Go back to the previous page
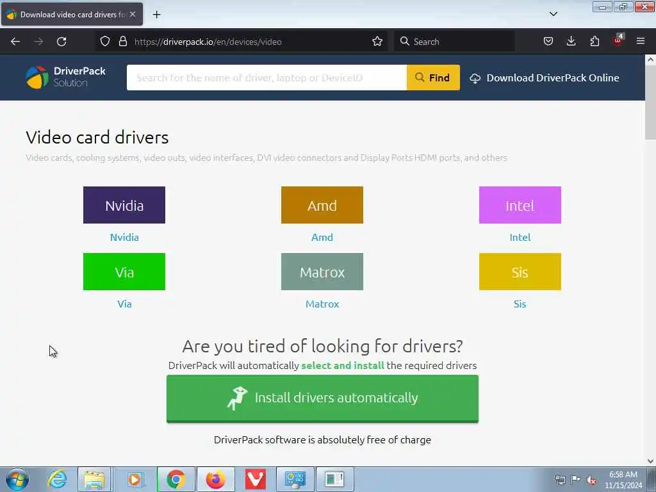 click(x=15, y=42)
